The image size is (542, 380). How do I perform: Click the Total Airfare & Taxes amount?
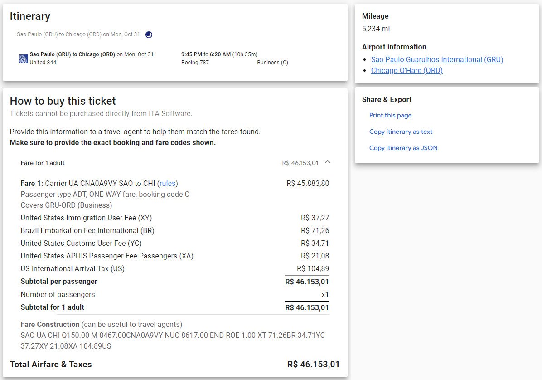point(313,365)
